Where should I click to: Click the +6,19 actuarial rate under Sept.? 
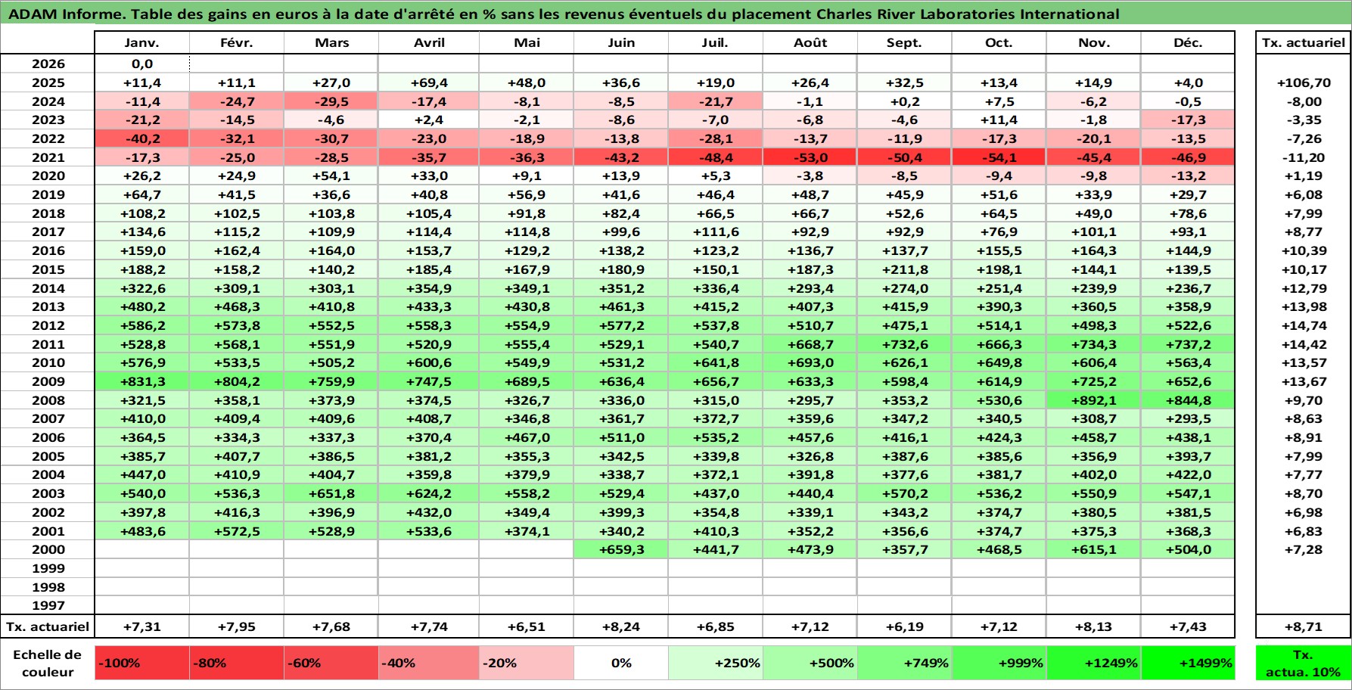point(905,626)
